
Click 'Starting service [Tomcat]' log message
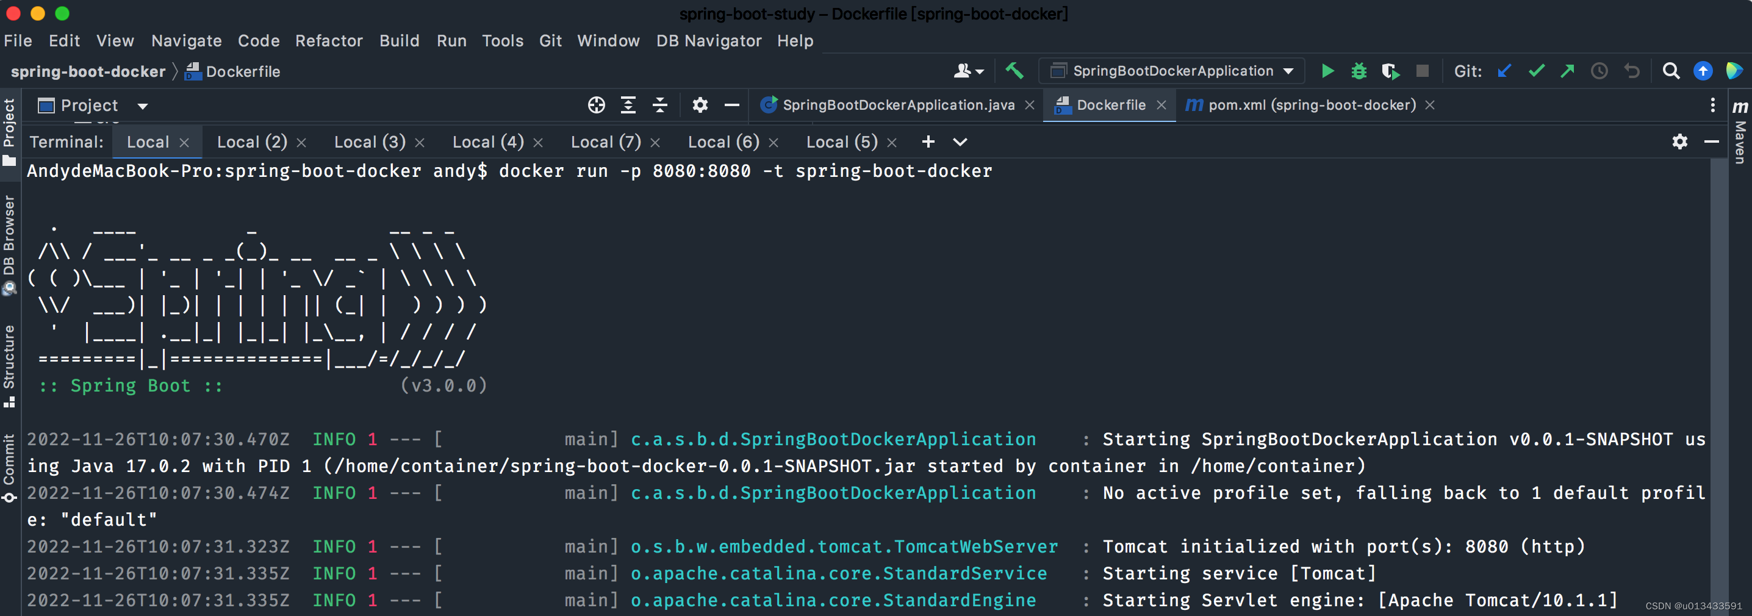[x=1239, y=573]
